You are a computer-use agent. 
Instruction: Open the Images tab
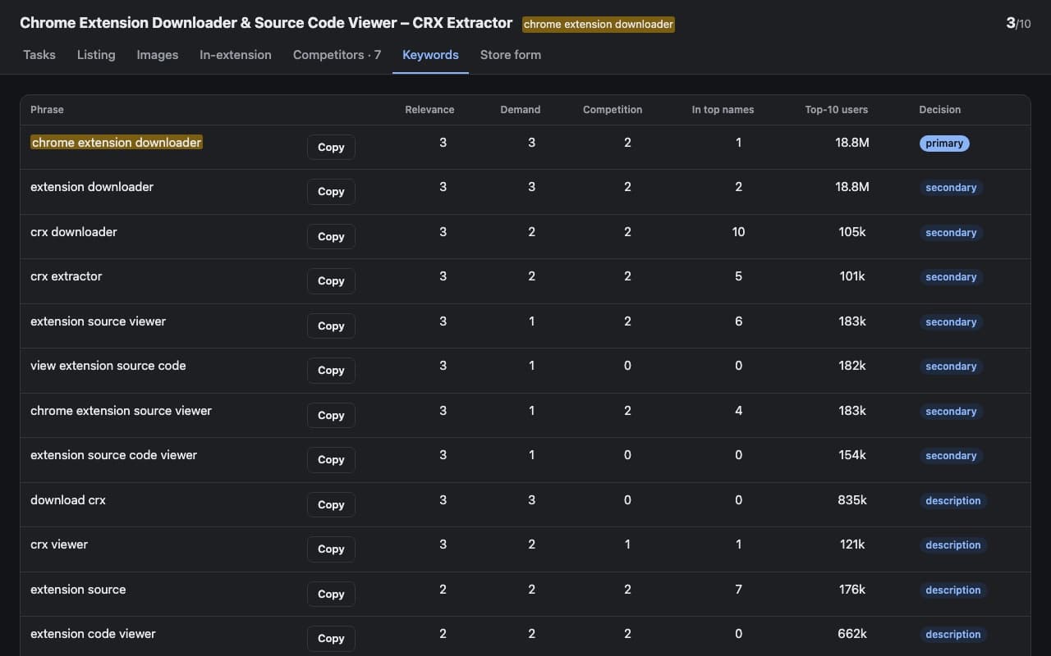click(158, 55)
